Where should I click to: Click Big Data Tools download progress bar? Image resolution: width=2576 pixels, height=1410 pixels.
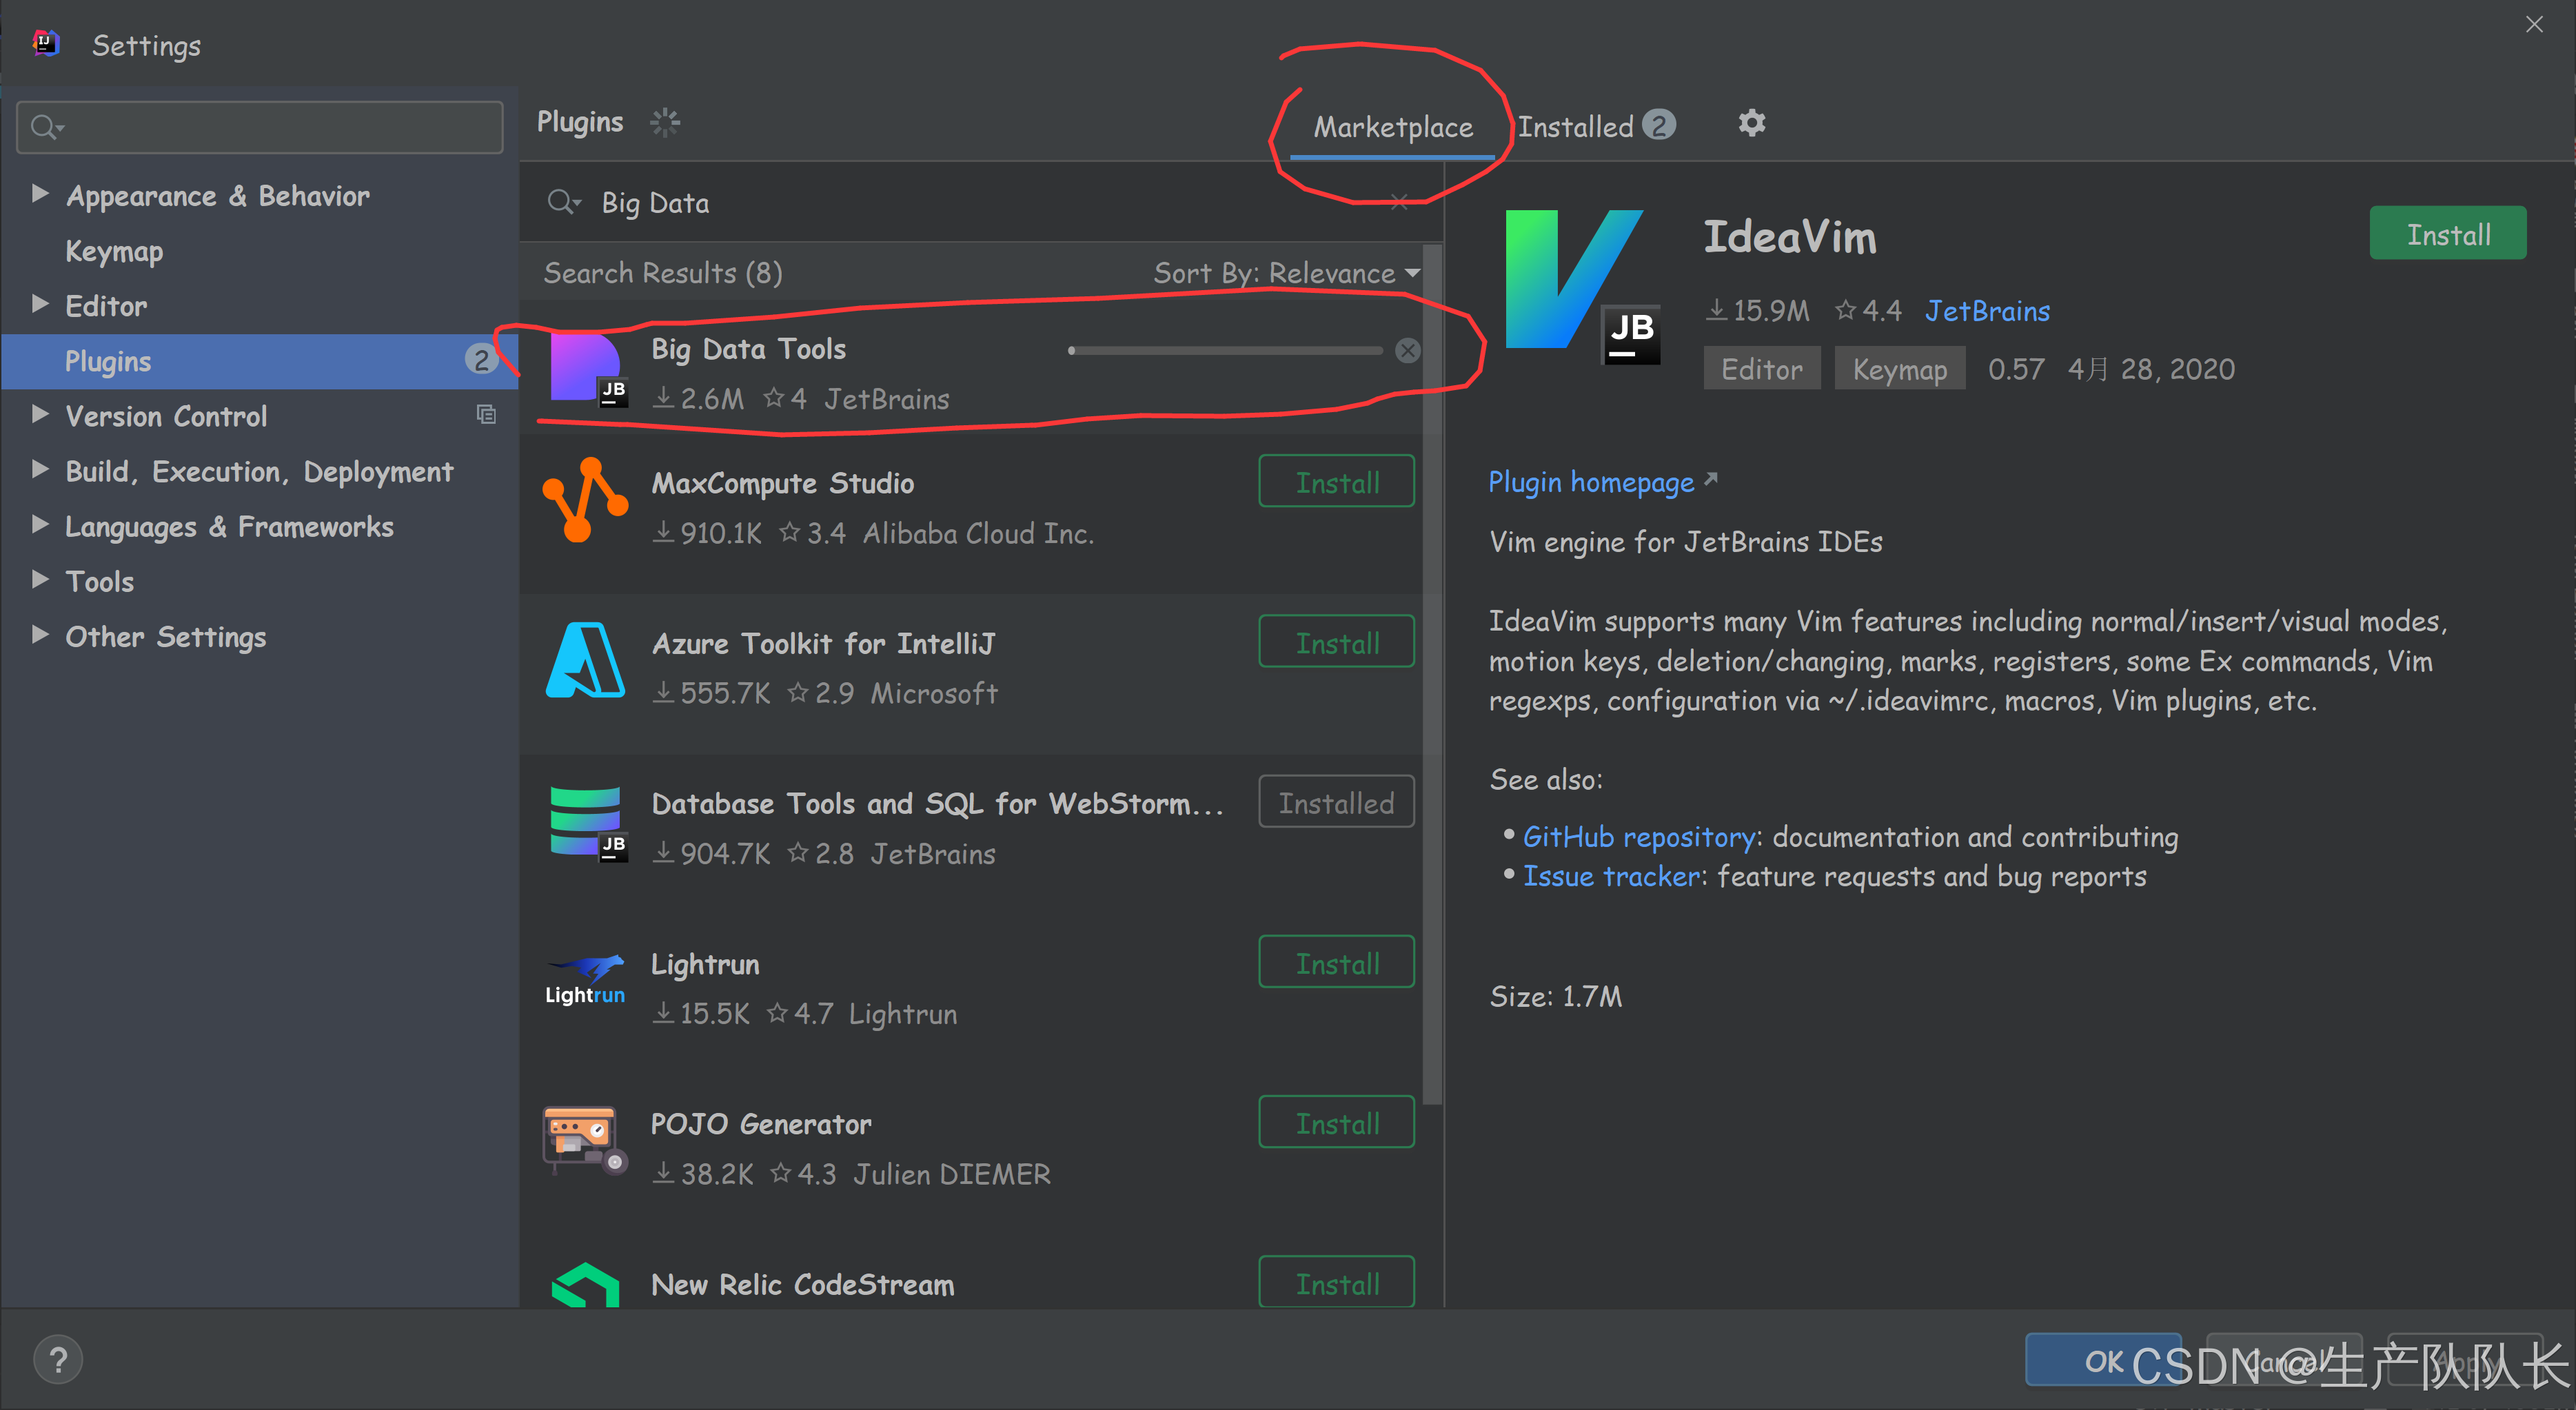[x=1225, y=350]
